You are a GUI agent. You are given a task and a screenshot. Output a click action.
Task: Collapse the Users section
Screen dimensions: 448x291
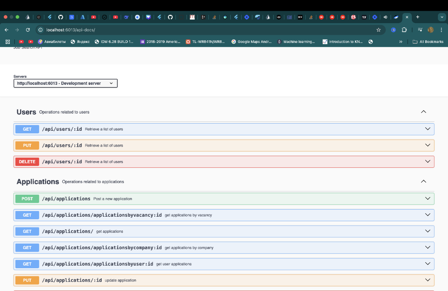(423, 112)
